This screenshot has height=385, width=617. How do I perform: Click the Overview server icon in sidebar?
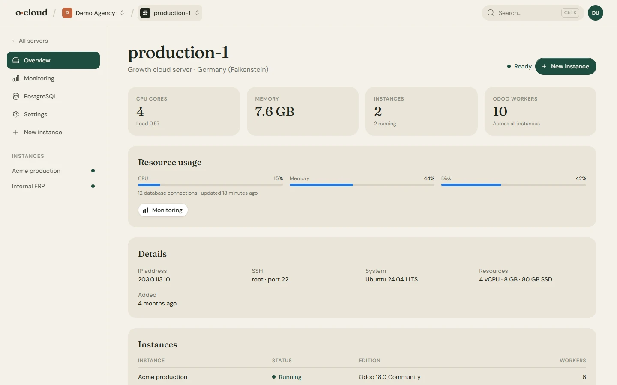point(16,60)
